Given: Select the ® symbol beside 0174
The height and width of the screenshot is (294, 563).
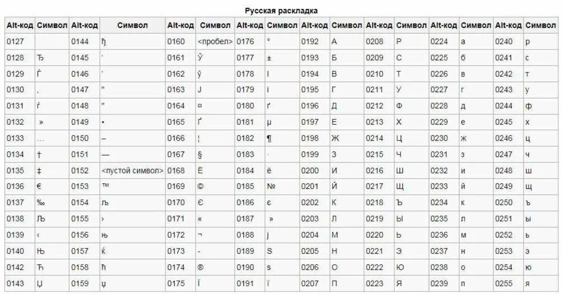Looking at the screenshot, I should (200, 268).
